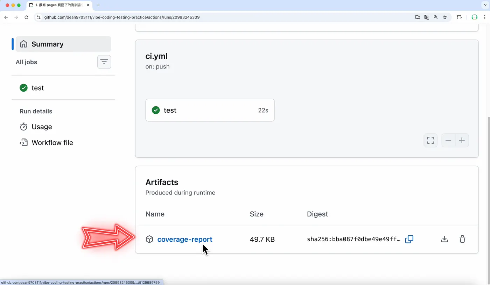Click the install app icon
This screenshot has width=490, height=285.
418,17
